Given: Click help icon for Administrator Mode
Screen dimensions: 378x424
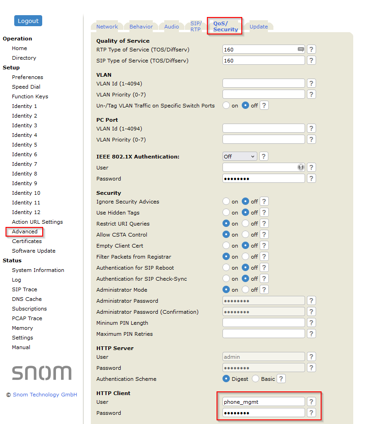Looking at the screenshot, I should tap(264, 290).
